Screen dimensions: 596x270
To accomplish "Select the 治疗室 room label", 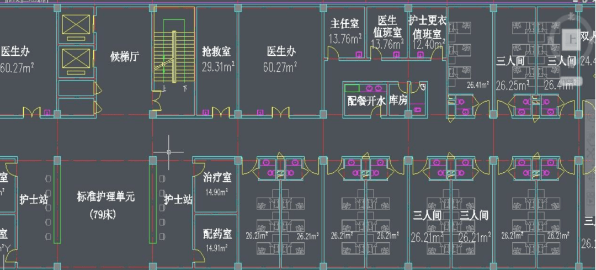I will coord(218,178).
